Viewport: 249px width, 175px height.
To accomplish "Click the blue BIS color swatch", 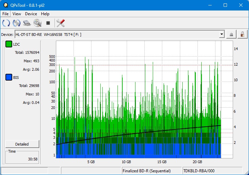I will point(9,77).
